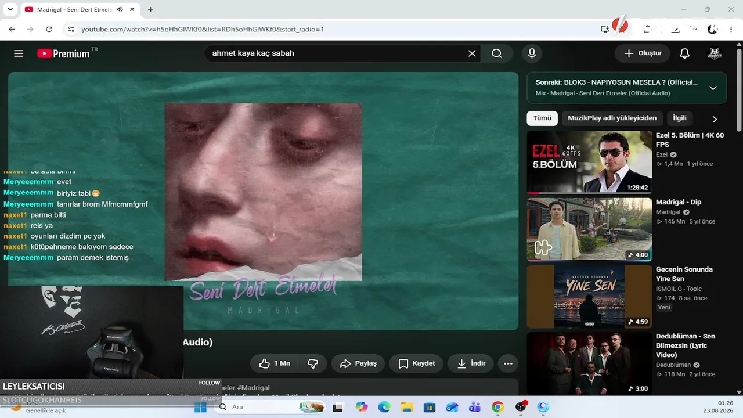Open Copilot from the taskbar
The image size is (743, 418).
362,407
